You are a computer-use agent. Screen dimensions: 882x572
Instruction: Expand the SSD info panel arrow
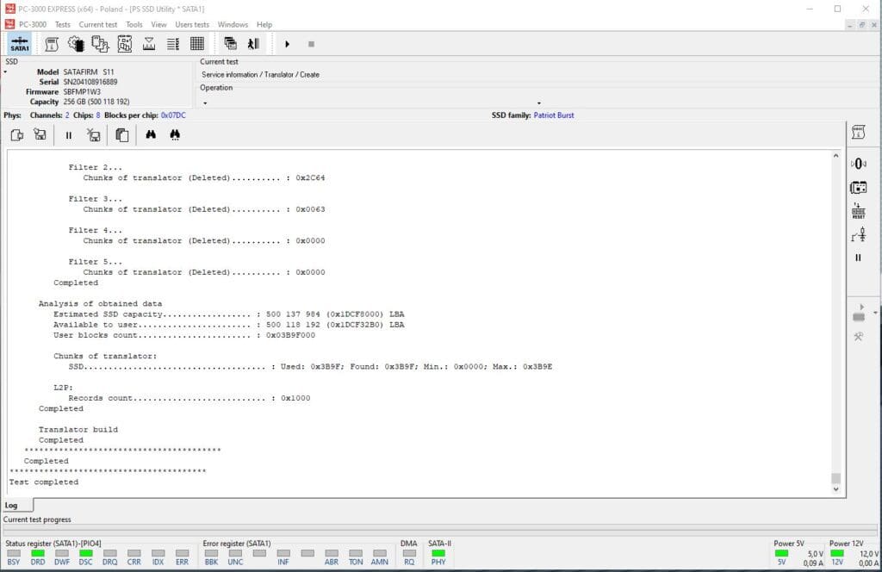coord(5,72)
